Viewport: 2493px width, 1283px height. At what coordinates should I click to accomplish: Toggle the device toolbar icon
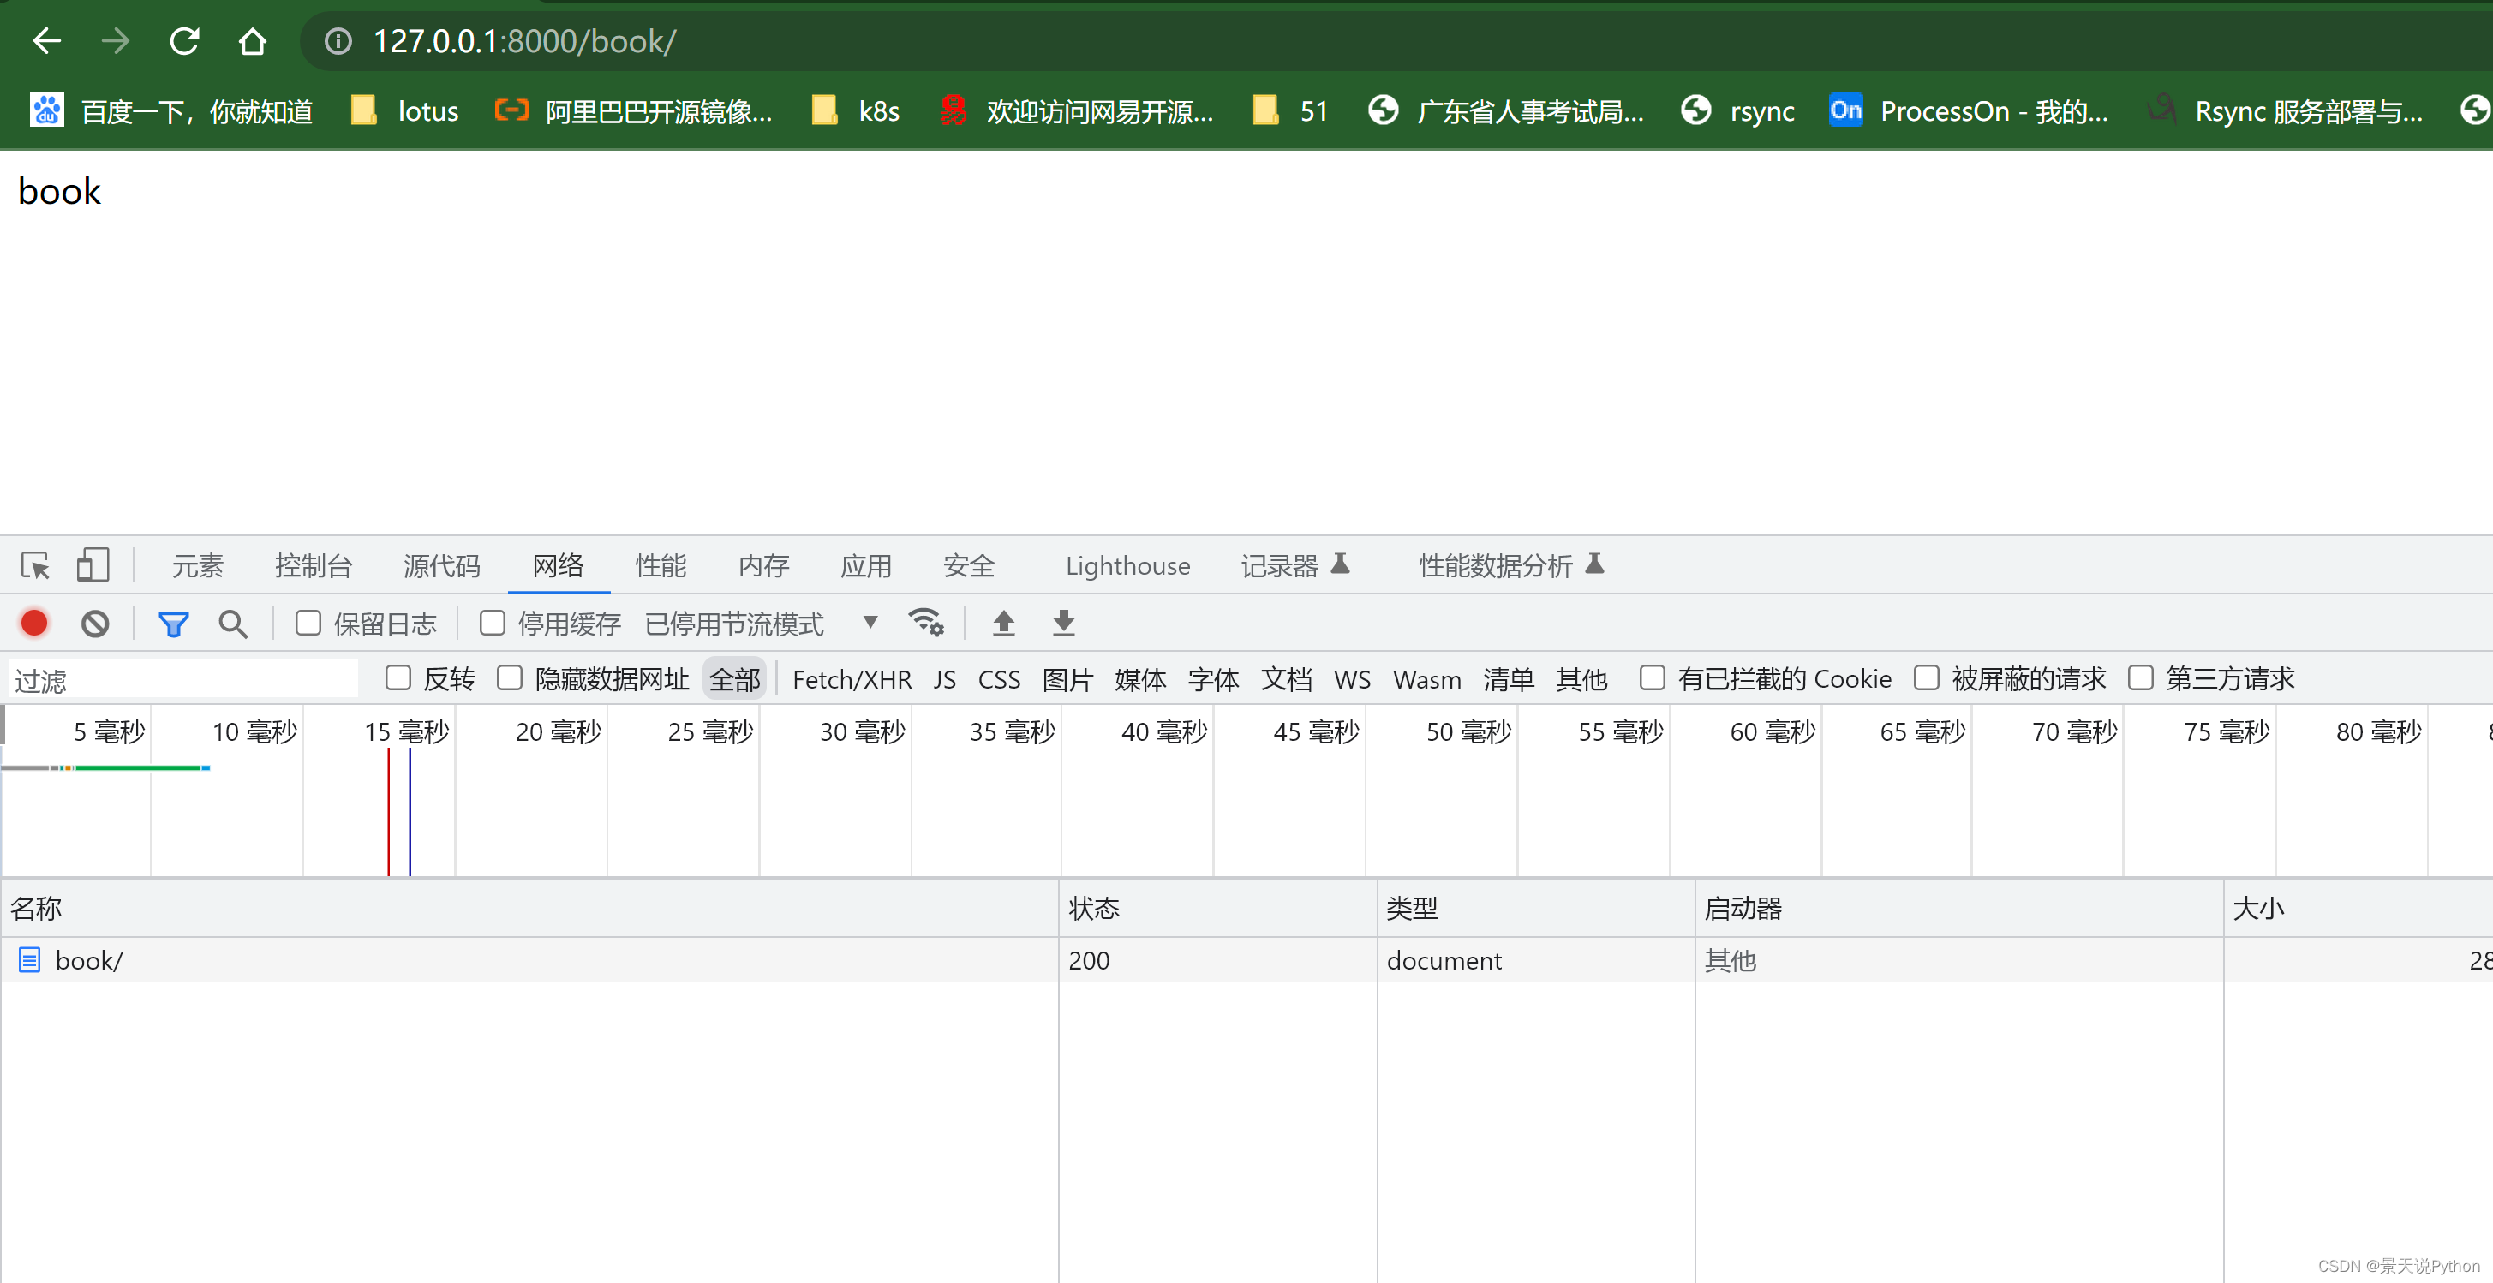pyautogui.click(x=93, y=565)
